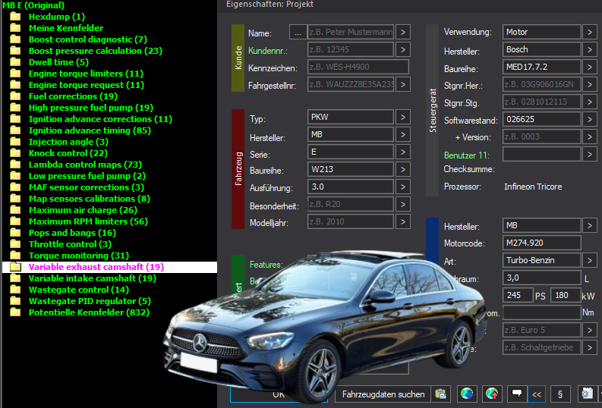The width and height of the screenshot is (602, 408).
Task: Select Lambda control maps (73)
Action: click(x=85, y=165)
